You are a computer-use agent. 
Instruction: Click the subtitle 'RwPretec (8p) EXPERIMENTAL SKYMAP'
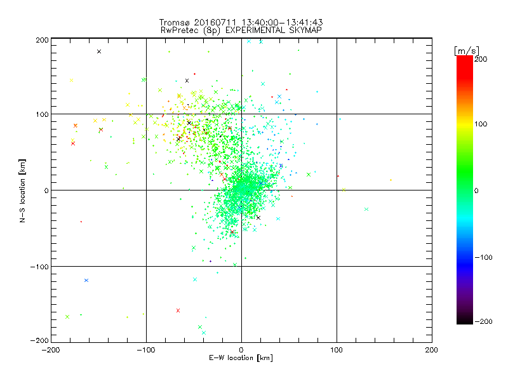tap(241, 30)
